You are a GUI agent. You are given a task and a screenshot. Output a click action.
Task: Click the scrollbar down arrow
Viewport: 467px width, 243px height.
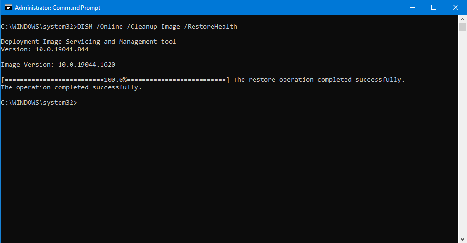click(462, 238)
